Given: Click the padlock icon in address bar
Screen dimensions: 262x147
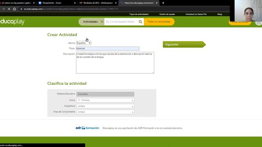Looking at the screenshot, I should coord(21,9).
